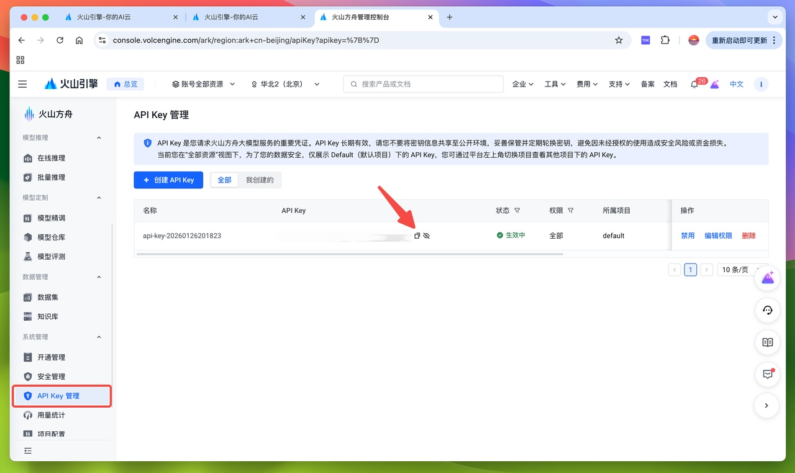Open the notifications bell with 26 alerts

pyautogui.click(x=694, y=83)
